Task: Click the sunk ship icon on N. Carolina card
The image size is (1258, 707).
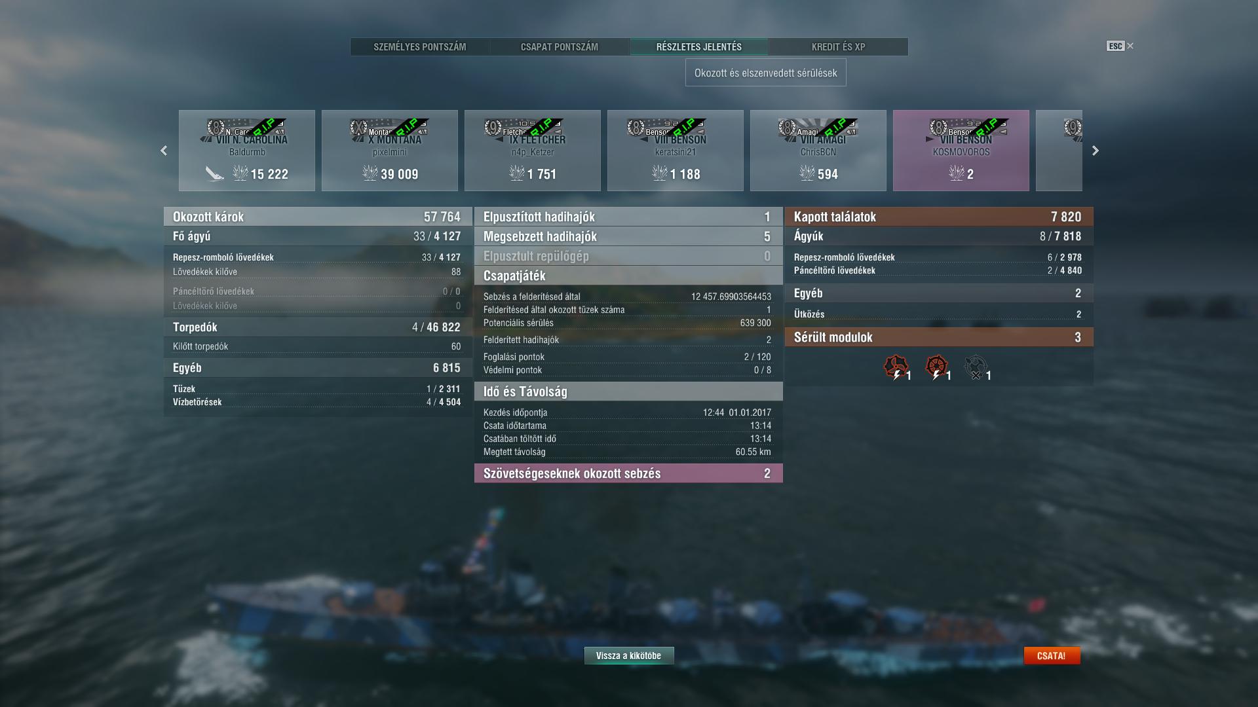Action: click(214, 173)
